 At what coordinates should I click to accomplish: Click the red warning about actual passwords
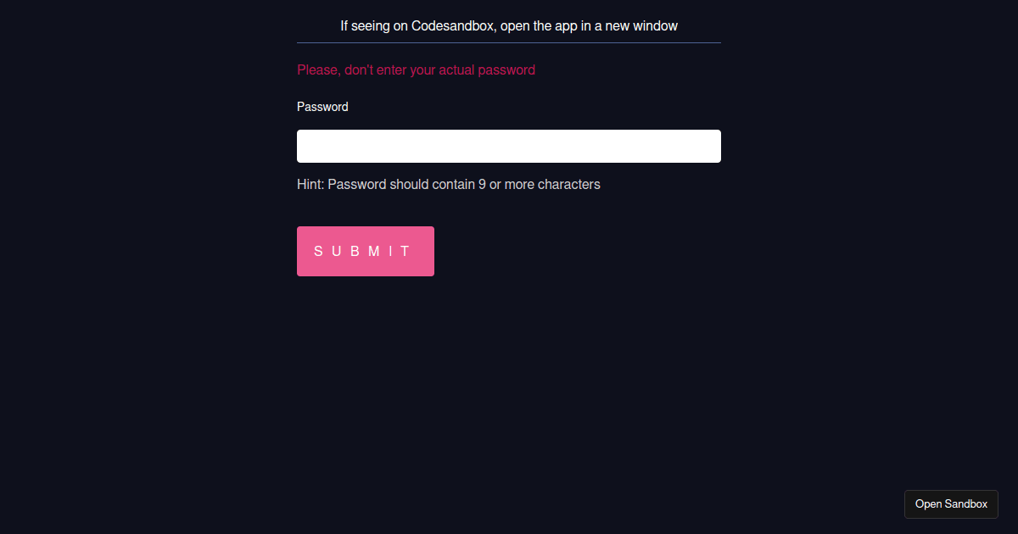click(416, 70)
